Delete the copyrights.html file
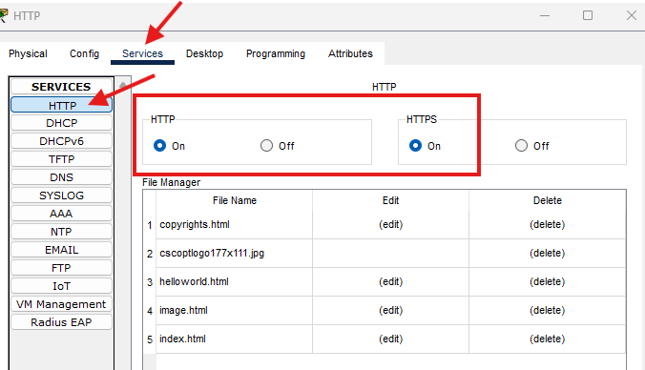The height and width of the screenshot is (370, 645). pyautogui.click(x=547, y=224)
